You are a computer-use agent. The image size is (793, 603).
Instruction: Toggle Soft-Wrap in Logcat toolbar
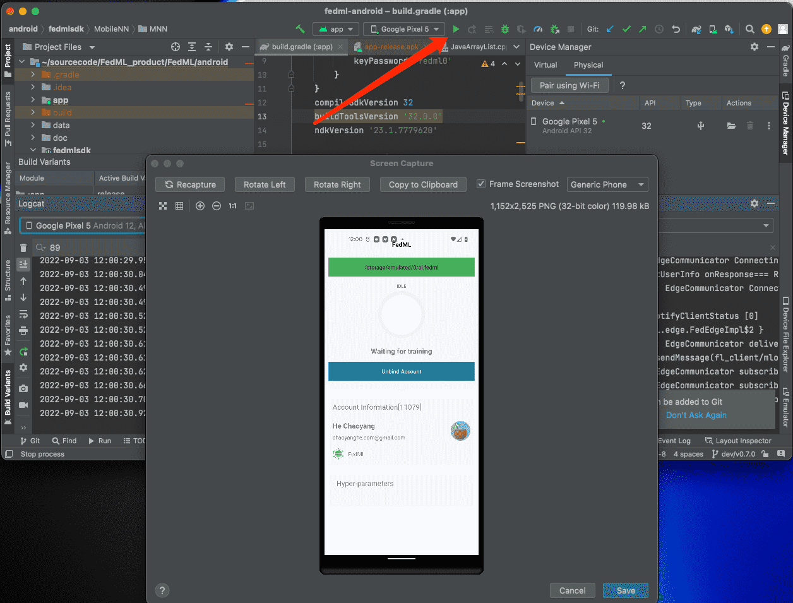(x=23, y=314)
